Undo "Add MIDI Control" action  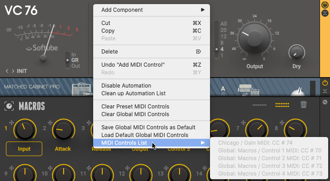(x=151, y=65)
